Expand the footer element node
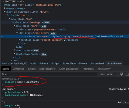Viewport: 129px width, 108px height. (x=14, y=54)
